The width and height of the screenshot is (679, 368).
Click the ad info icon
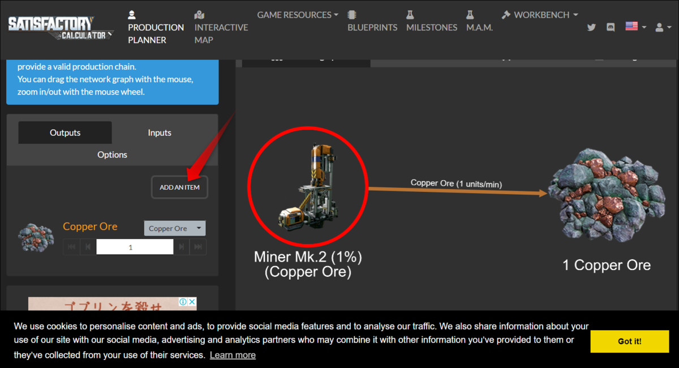pyautogui.click(x=183, y=302)
